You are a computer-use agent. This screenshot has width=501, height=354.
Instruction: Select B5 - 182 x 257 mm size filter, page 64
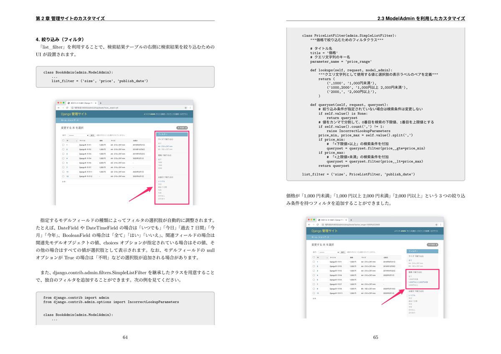pos(165,149)
